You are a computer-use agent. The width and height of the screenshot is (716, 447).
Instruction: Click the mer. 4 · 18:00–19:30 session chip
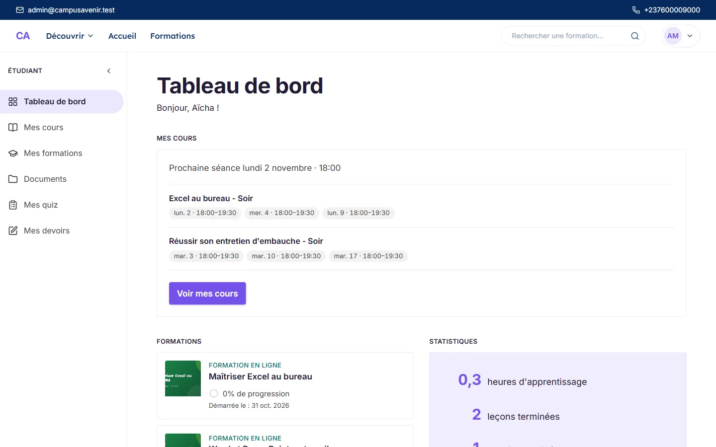coord(282,213)
